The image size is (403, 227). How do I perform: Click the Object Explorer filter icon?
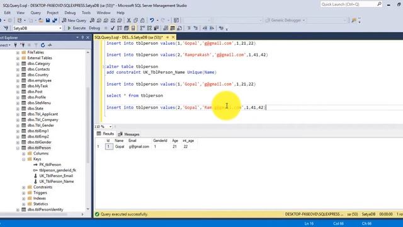coord(36,45)
